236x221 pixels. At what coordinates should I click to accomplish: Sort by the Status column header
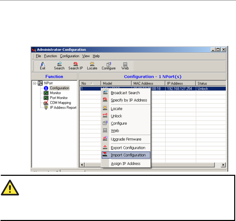[x=211, y=83]
